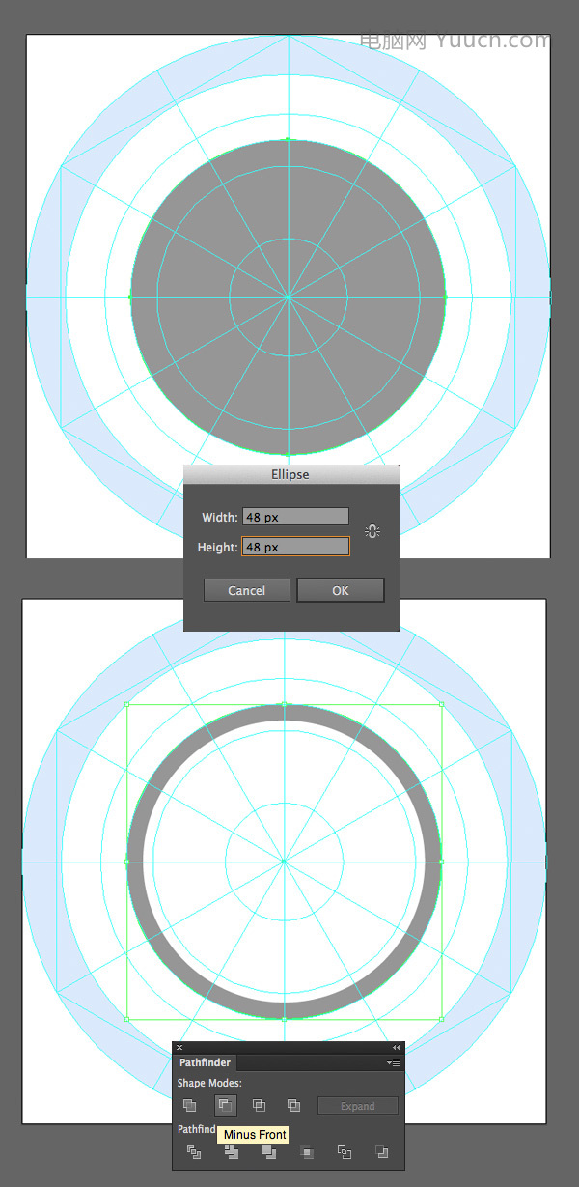Confirm the Ellipse dialog with OK

coord(341,590)
